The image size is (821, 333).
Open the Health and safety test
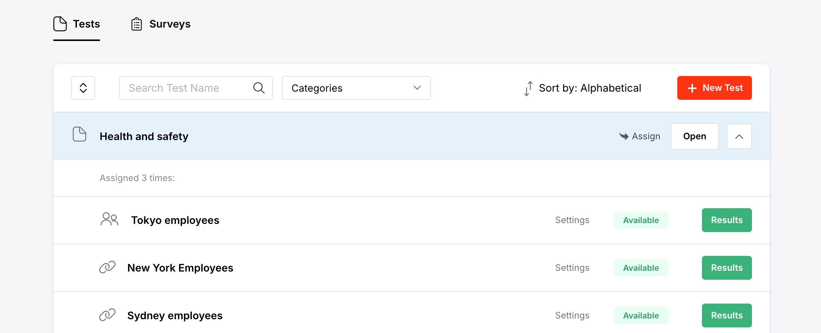click(694, 136)
